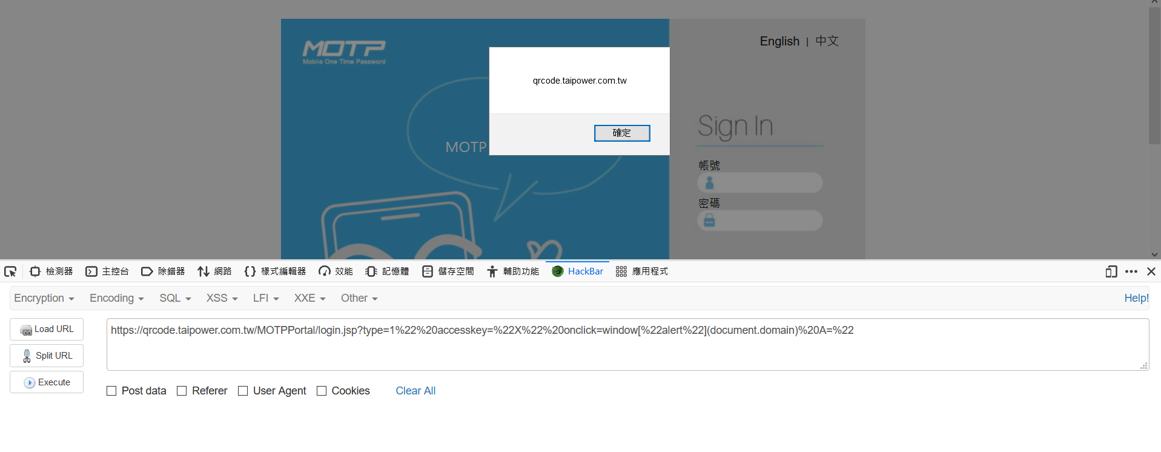
Task: Click the Clear All link
Action: click(x=415, y=391)
